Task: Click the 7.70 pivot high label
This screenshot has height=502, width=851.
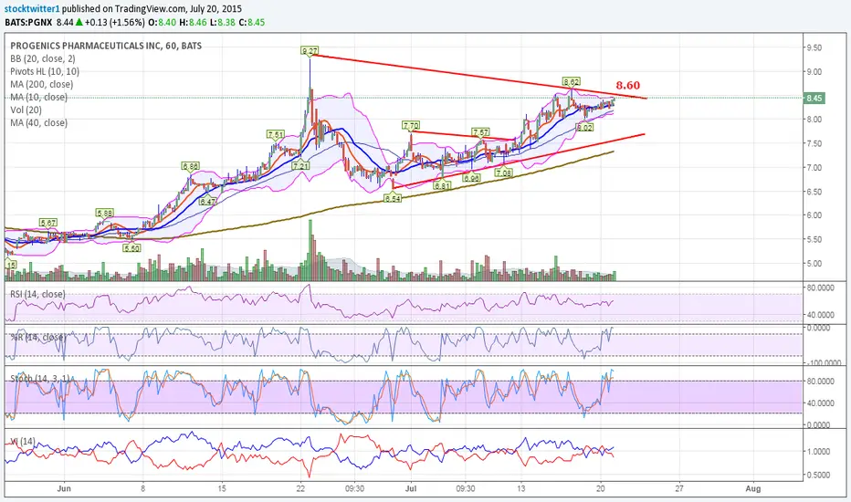Action: click(411, 125)
